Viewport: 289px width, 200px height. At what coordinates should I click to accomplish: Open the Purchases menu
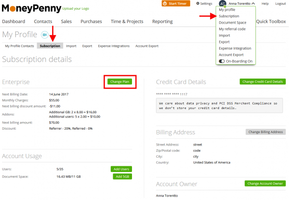tap(91, 21)
